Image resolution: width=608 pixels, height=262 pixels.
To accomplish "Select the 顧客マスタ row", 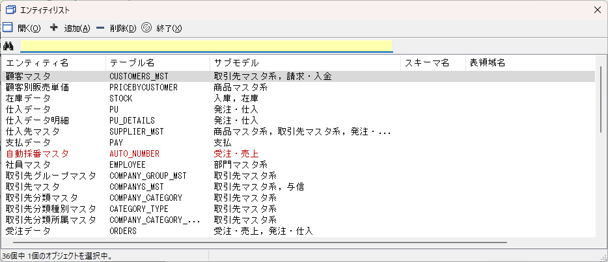I will pyautogui.click(x=299, y=77).
